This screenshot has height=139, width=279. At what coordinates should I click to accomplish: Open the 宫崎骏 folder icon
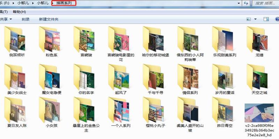(x=84, y=39)
